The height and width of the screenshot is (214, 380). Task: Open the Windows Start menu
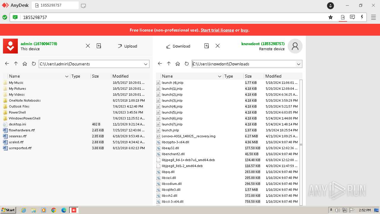[x=8, y=210]
